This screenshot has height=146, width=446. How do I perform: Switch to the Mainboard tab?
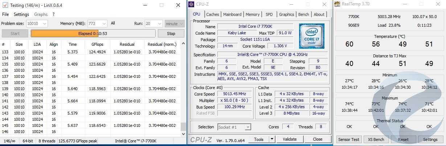point(232,14)
